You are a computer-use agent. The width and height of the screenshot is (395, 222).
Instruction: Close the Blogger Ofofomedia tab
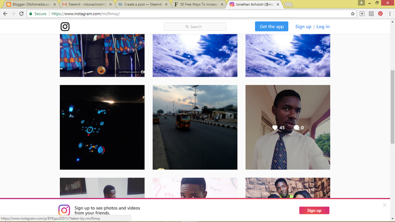[x=55, y=4]
